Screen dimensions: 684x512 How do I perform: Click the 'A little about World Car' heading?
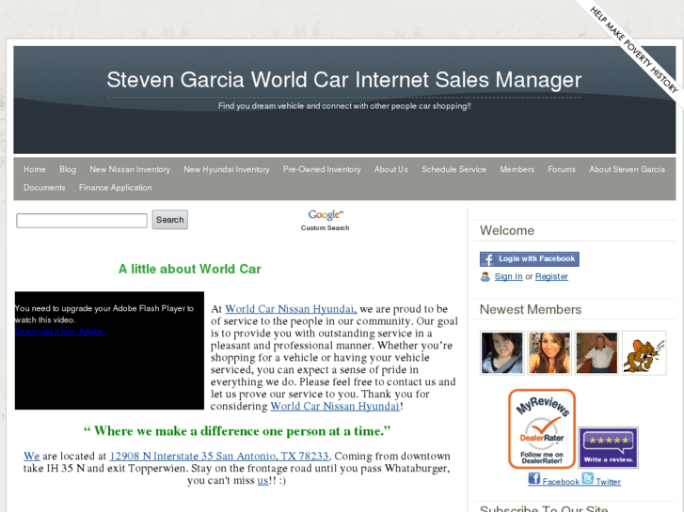pos(190,269)
